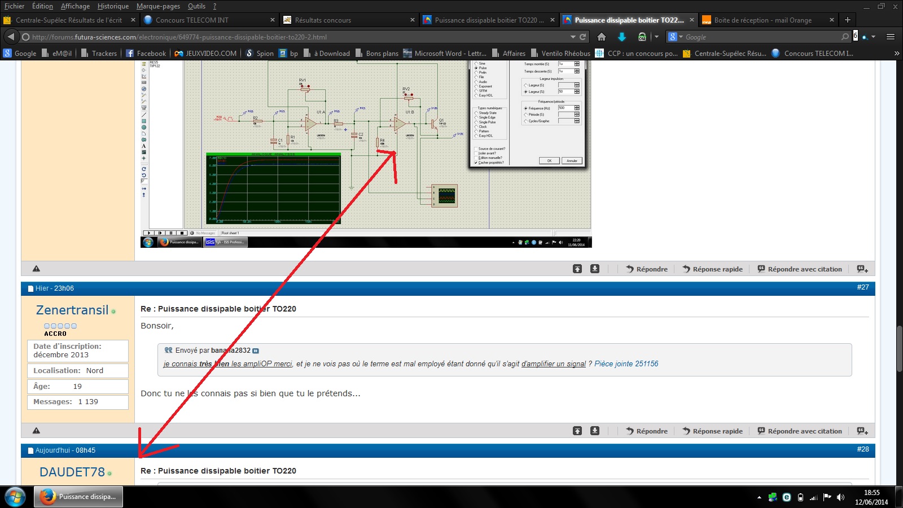Click the Facebook bookmark
903x508 pixels.
click(x=146, y=53)
